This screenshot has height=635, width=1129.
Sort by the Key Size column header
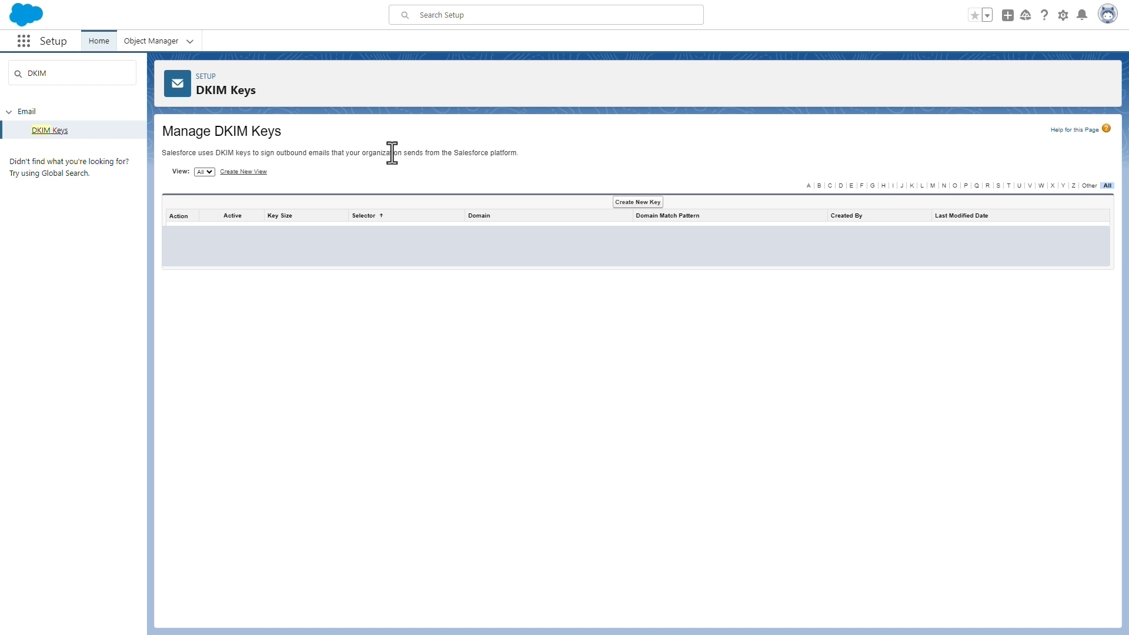(280, 216)
